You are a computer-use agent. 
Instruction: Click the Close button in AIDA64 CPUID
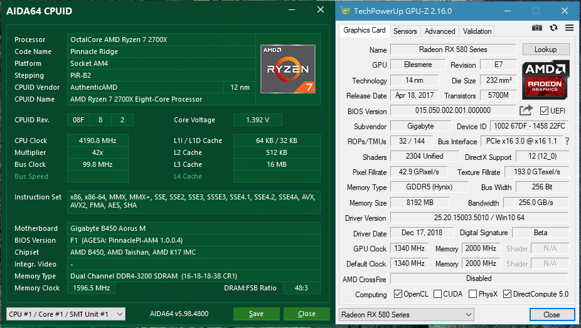pyautogui.click(x=306, y=314)
